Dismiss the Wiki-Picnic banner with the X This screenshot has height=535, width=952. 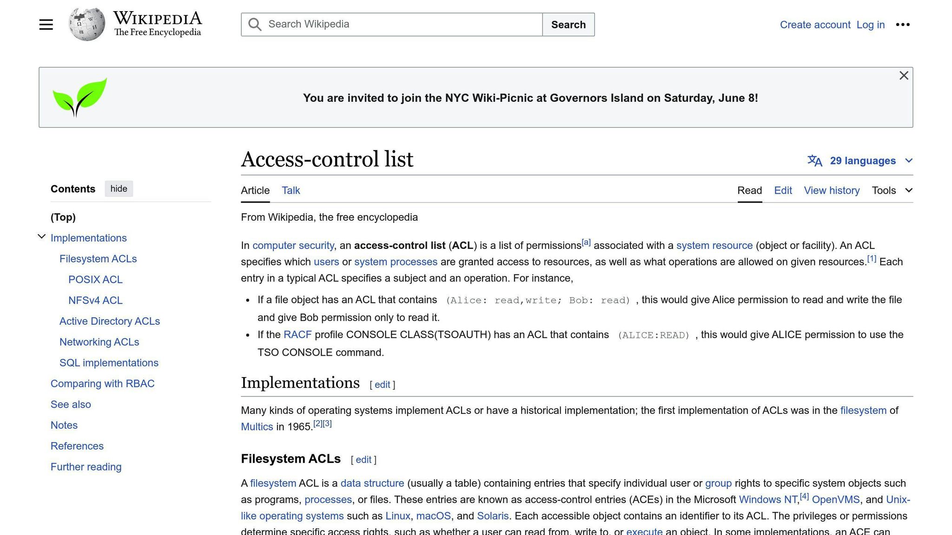[x=904, y=75]
